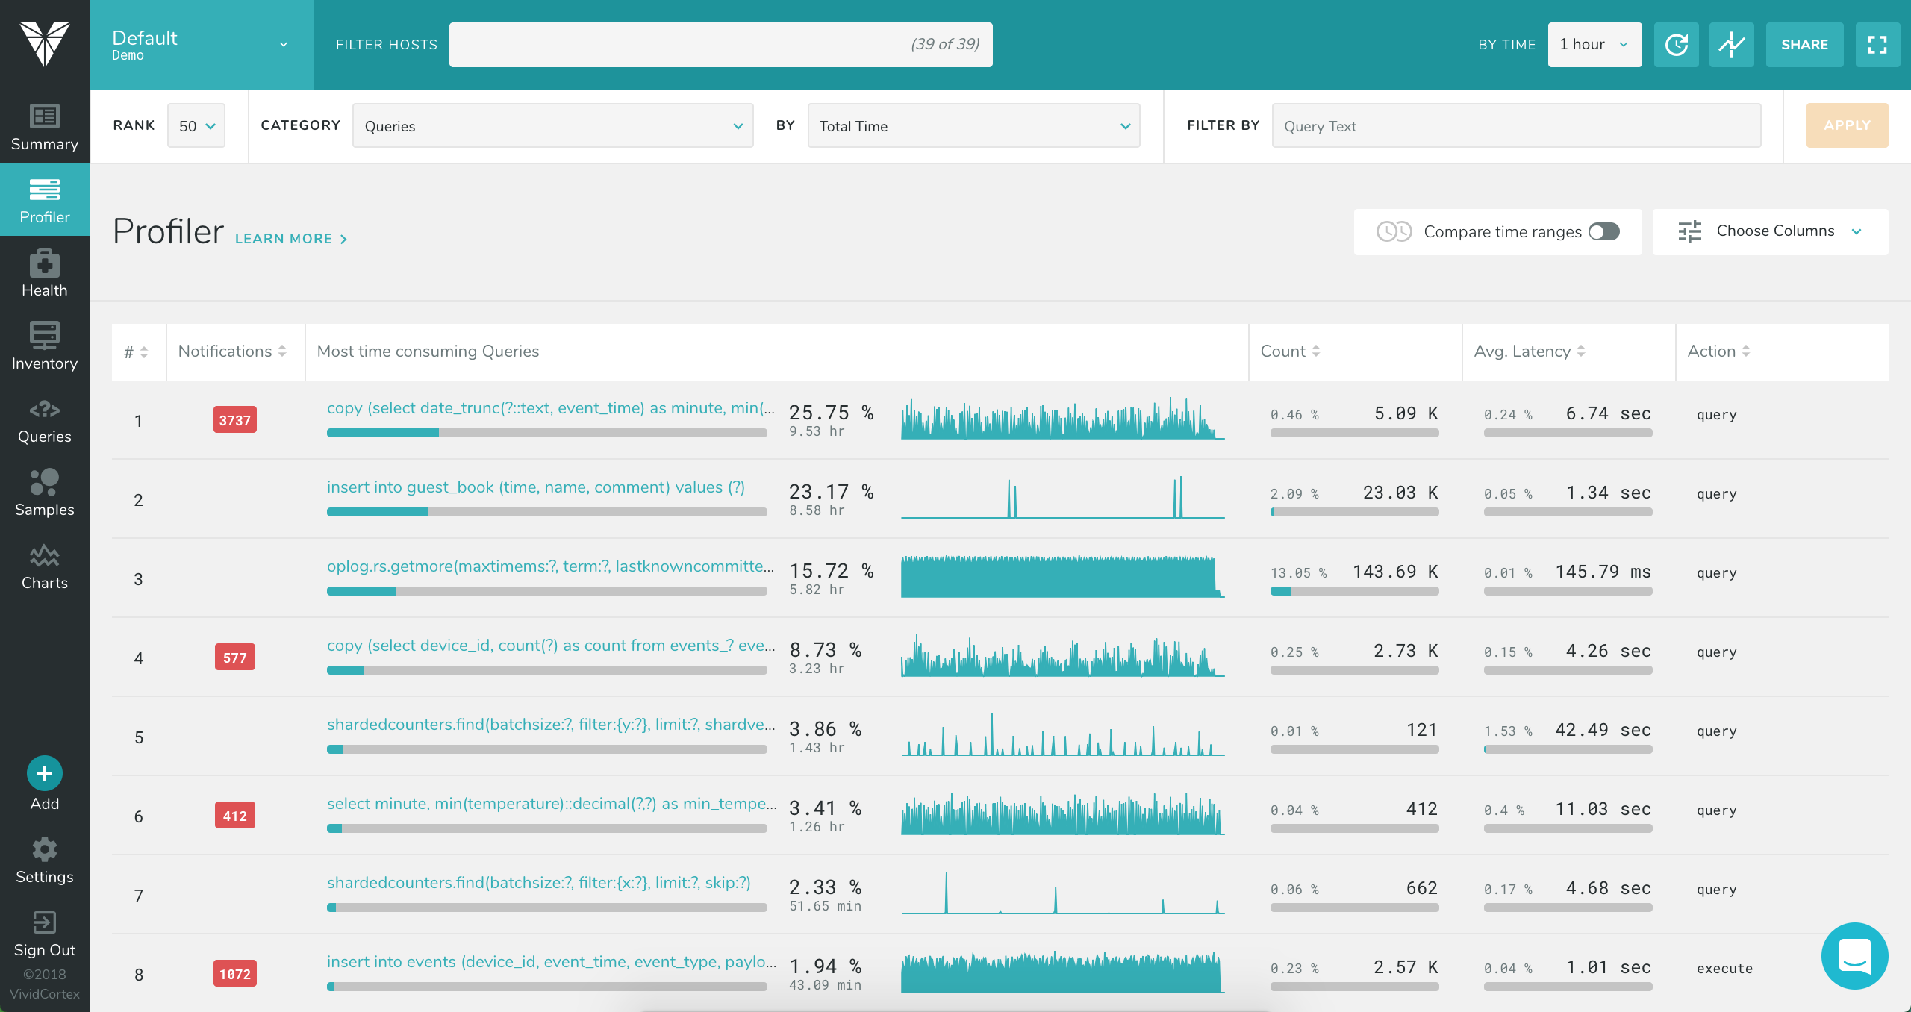The image size is (1911, 1012).
Task: Click the live pulse chart icon
Action: [x=1731, y=45]
